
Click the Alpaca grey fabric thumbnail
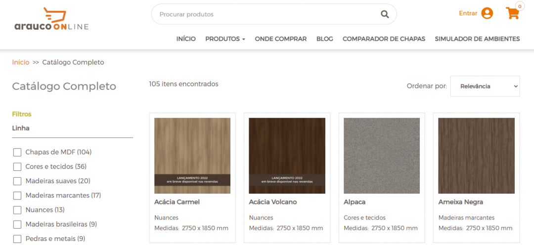click(382, 156)
